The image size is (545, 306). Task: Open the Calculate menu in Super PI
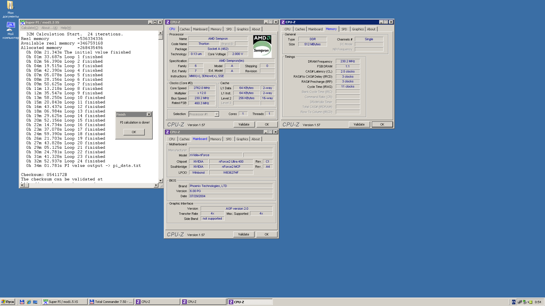pyautogui.click(x=30, y=28)
